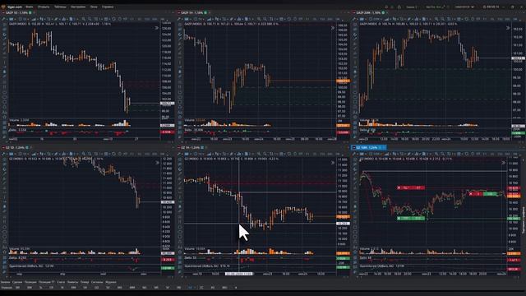The height and width of the screenshot is (296, 526).
Task: Jump to latest bar in GAZP 20M chart
Action: pyautogui.click(x=508, y=28)
